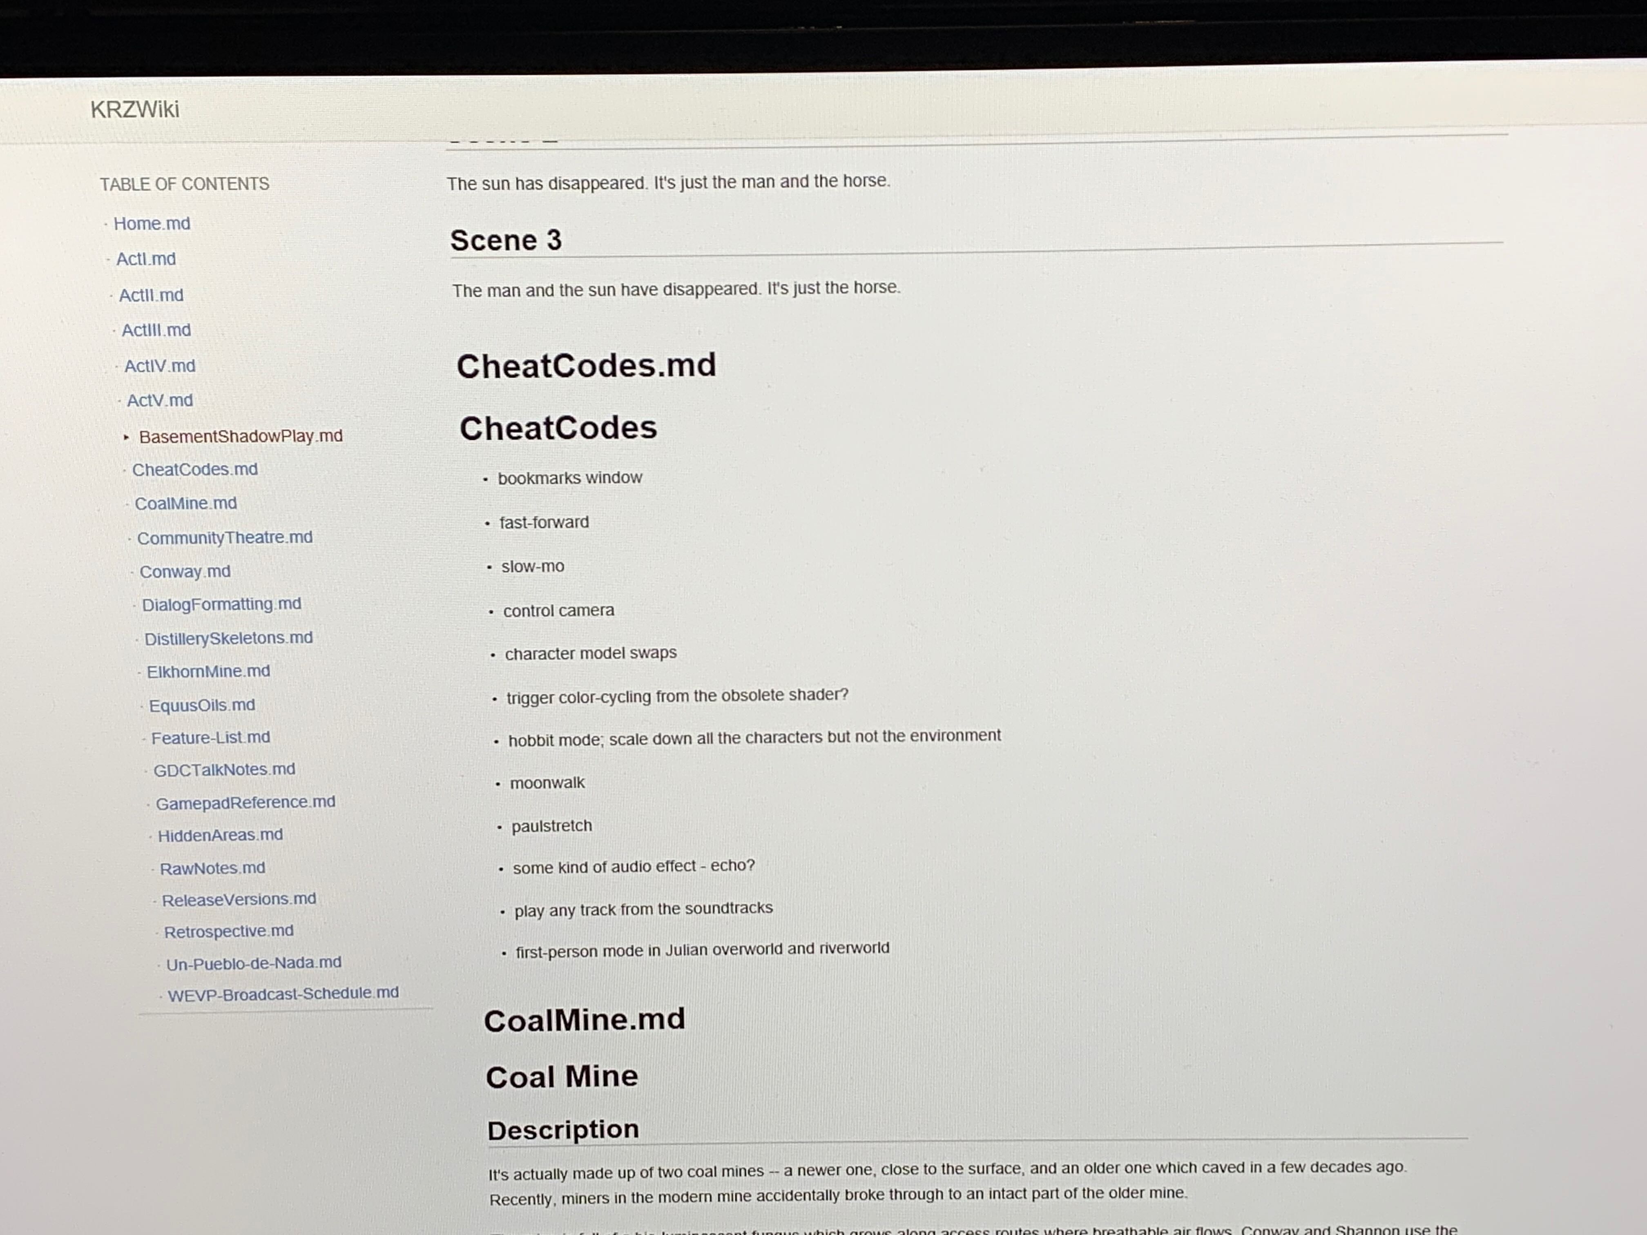Open the CoalMine.md link
This screenshot has width=1647, height=1235.
click(x=186, y=503)
